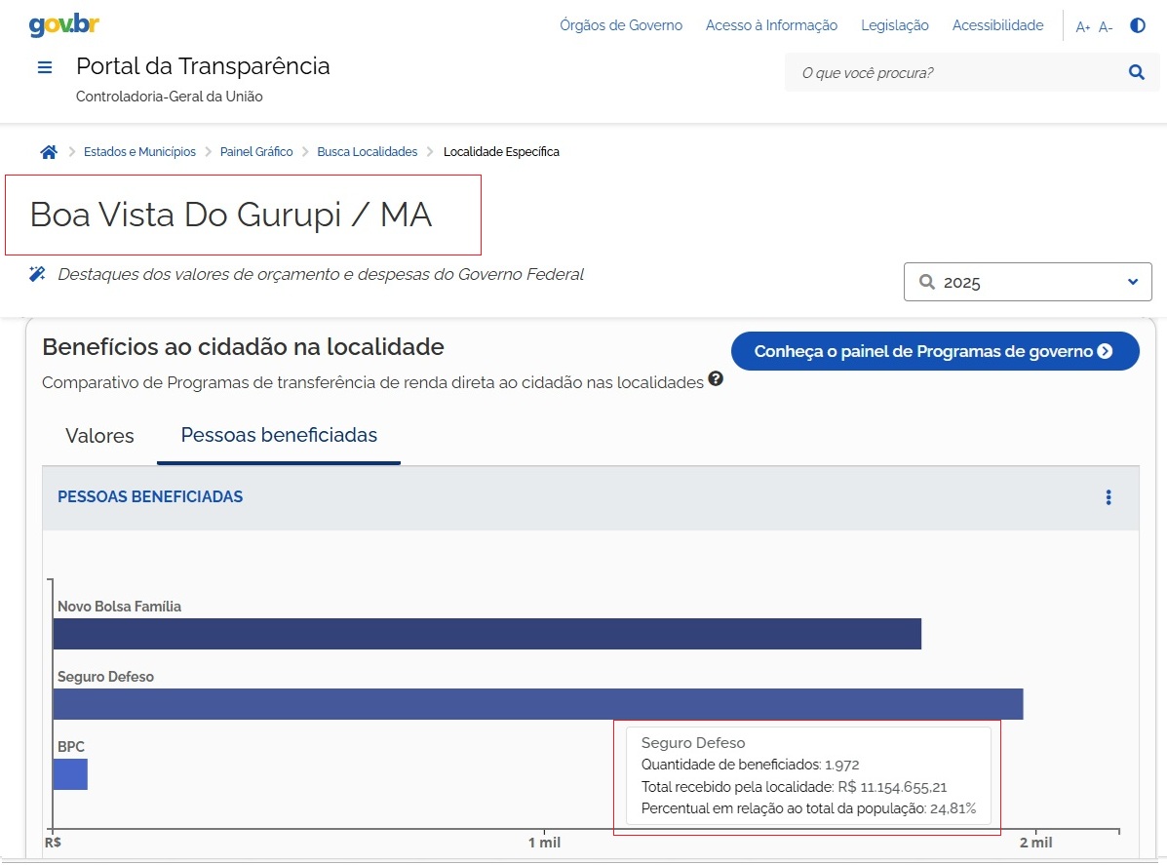Go to home via breadcrumb house icon
The image size is (1167, 865).
49,152
